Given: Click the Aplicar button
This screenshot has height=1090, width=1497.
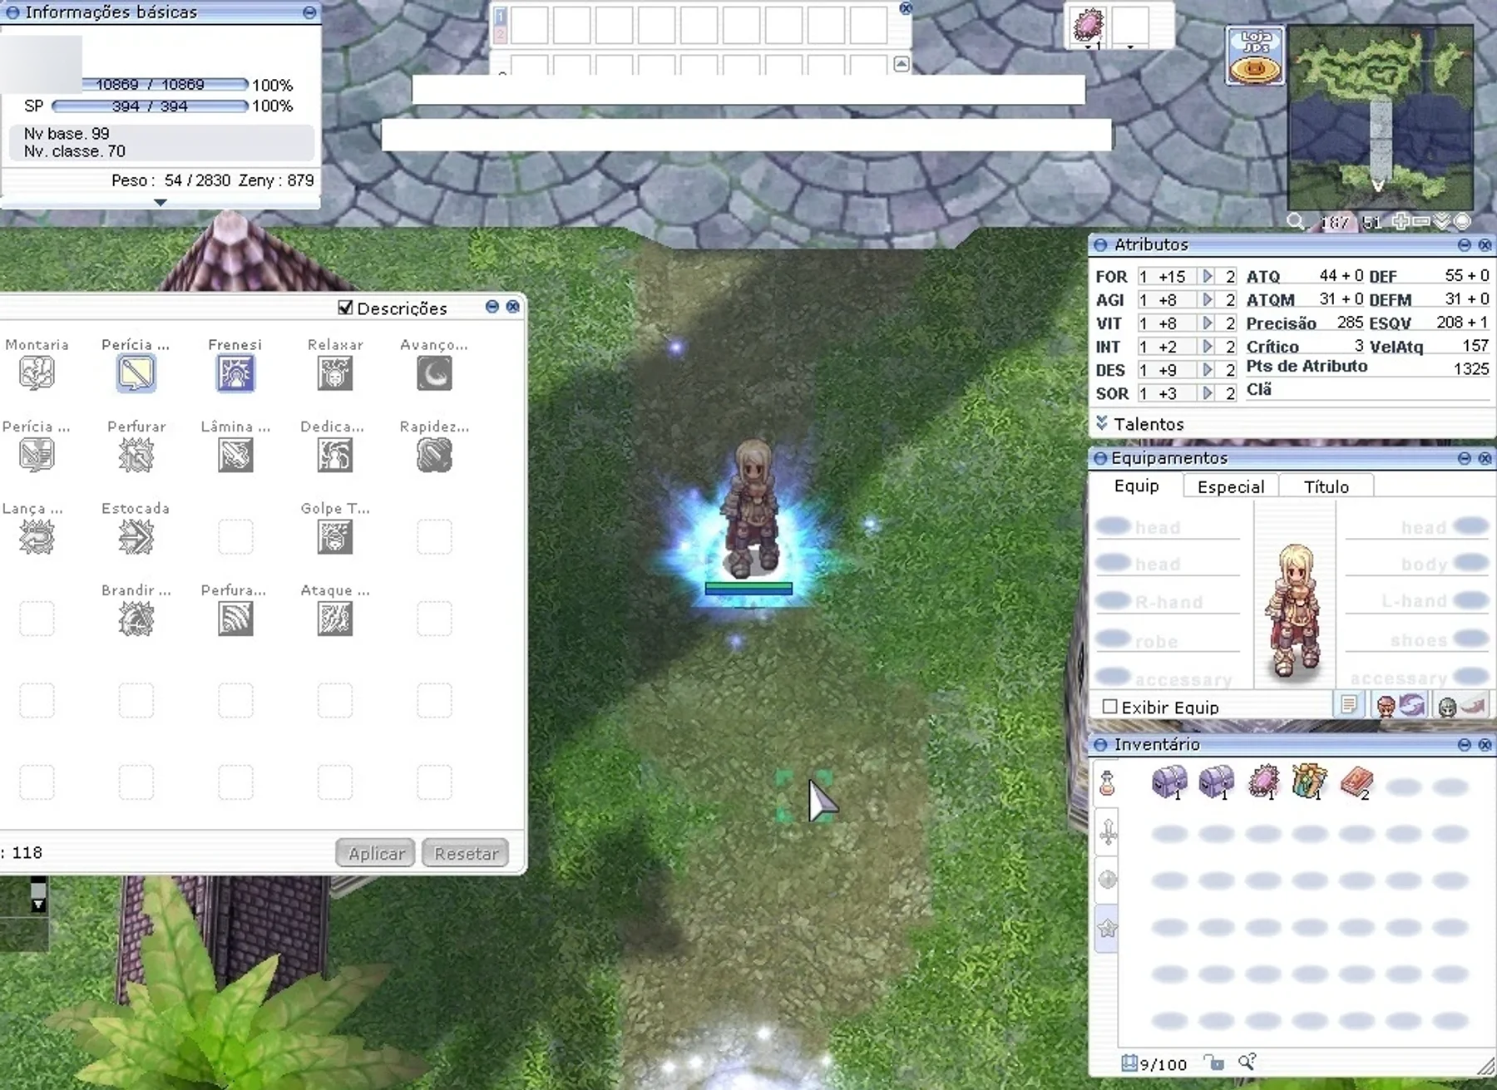Looking at the screenshot, I should coord(375,853).
